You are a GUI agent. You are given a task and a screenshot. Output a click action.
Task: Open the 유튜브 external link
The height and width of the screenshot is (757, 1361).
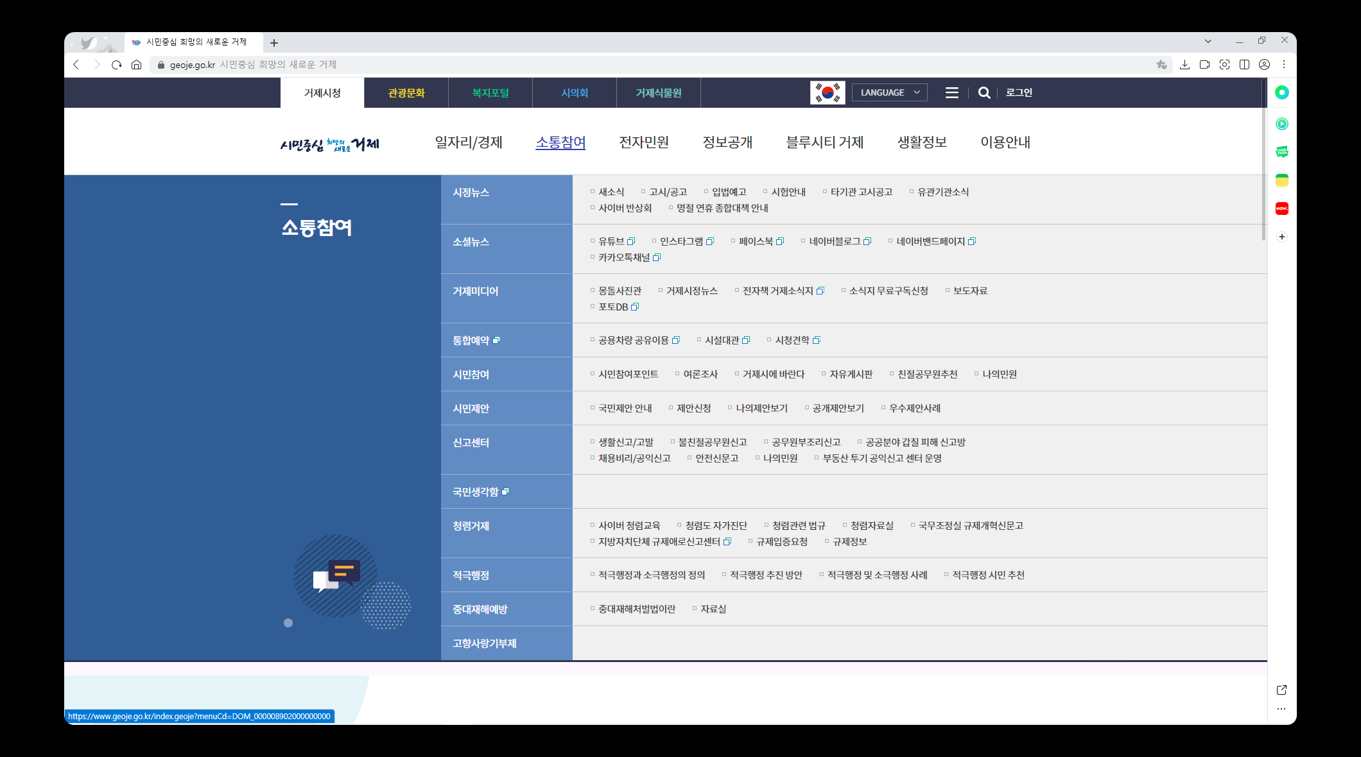(x=616, y=241)
